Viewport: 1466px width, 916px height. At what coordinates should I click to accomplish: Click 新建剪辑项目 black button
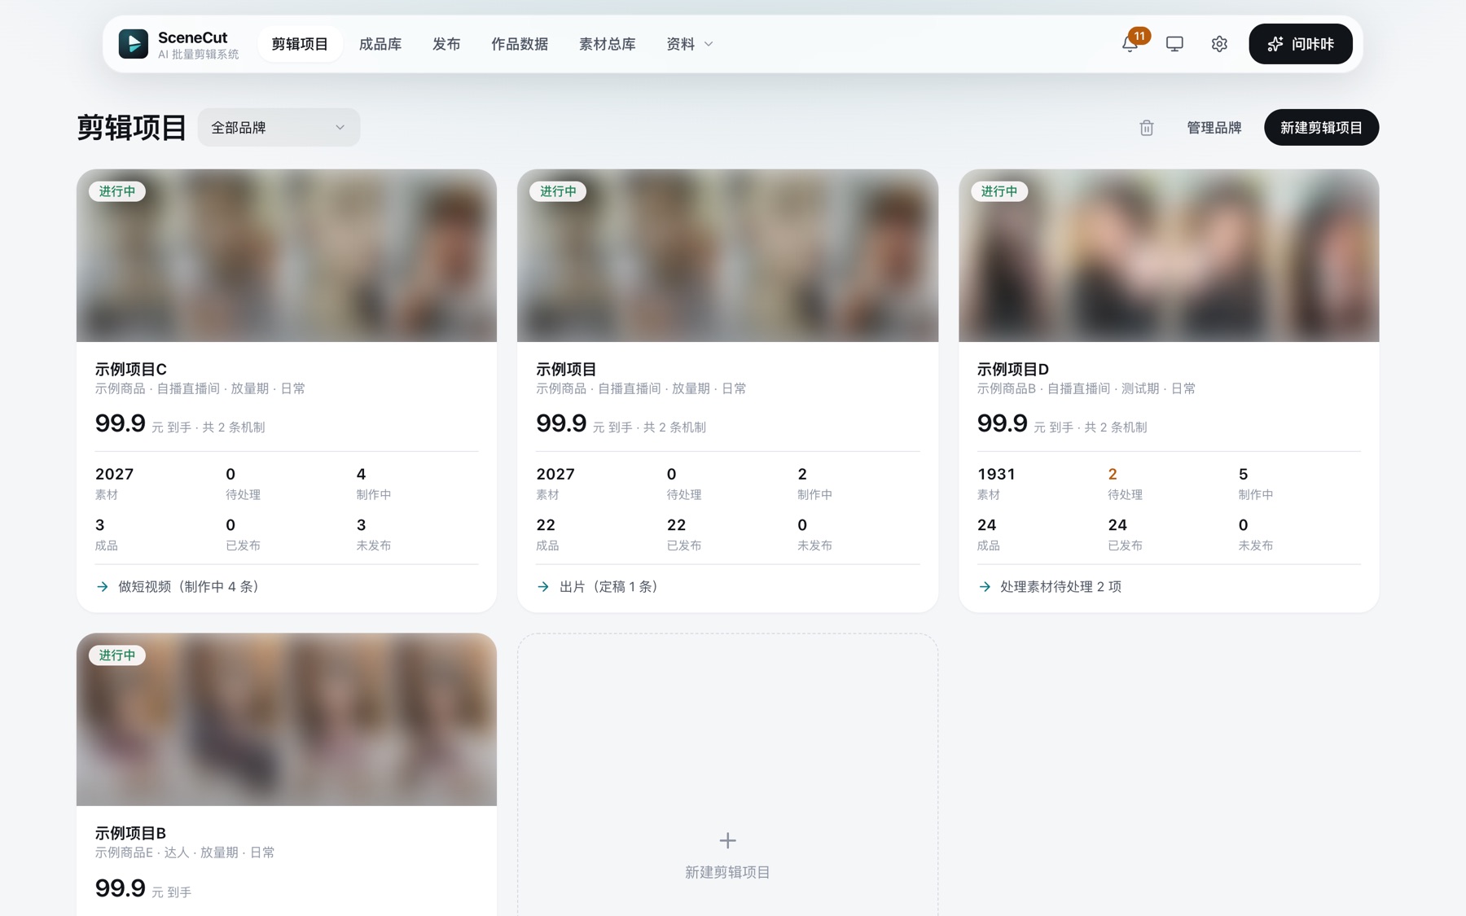coord(1321,128)
